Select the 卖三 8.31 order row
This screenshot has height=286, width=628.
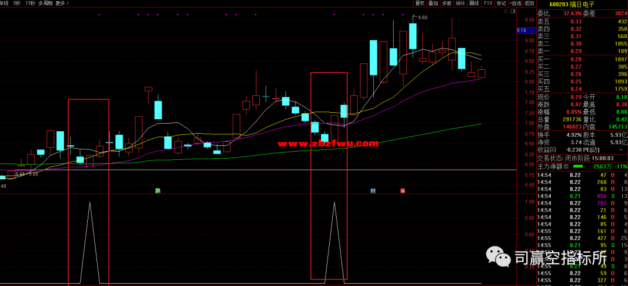[x=582, y=36]
